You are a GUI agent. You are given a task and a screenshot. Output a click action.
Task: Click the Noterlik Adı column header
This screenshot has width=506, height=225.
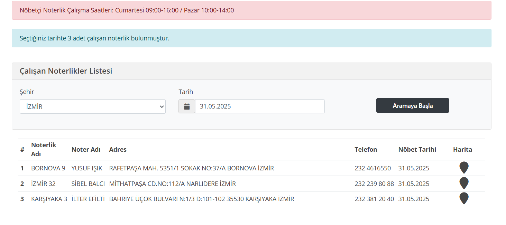44,149
